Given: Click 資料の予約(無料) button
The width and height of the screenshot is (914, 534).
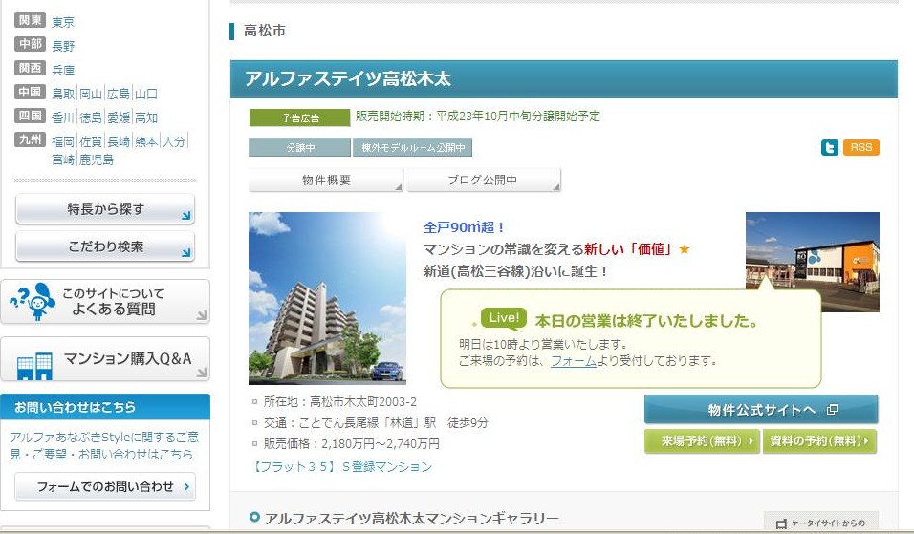Looking at the screenshot, I should tap(819, 440).
